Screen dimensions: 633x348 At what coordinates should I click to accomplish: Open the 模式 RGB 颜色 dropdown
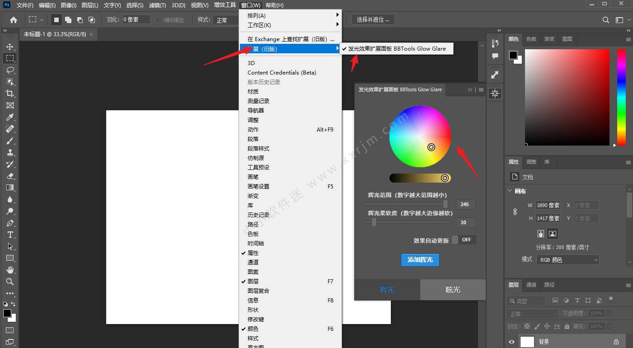tap(568, 260)
